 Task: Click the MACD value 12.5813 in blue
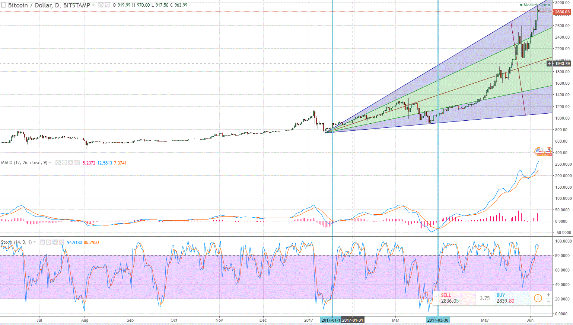tap(105, 163)
